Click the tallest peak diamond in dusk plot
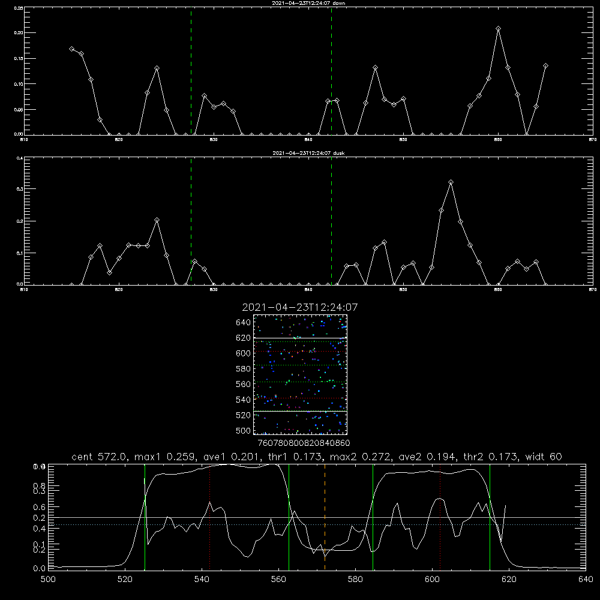Viewport: 600px width, 600px height. coord(451,182)
